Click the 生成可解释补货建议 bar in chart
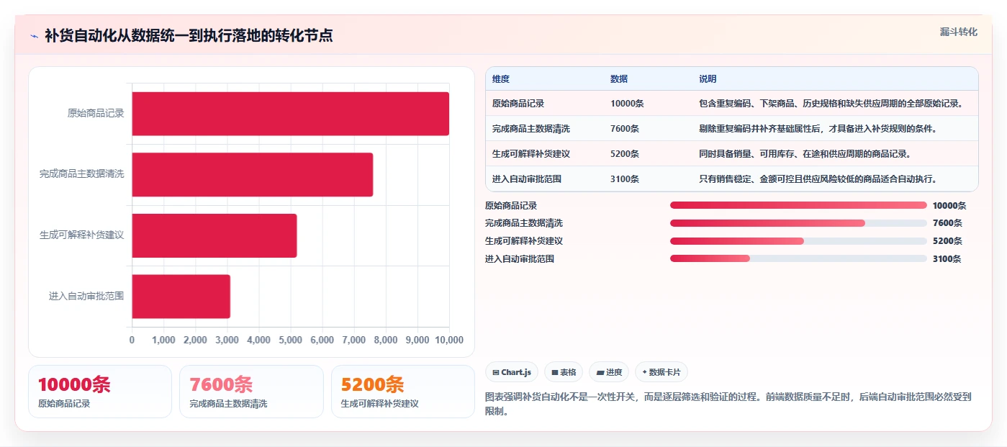 click(214, 235)
